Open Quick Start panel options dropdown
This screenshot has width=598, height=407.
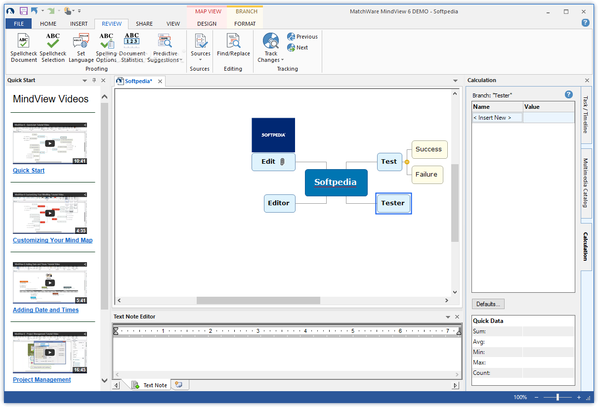pyautogui.click(x=85, y=81)
